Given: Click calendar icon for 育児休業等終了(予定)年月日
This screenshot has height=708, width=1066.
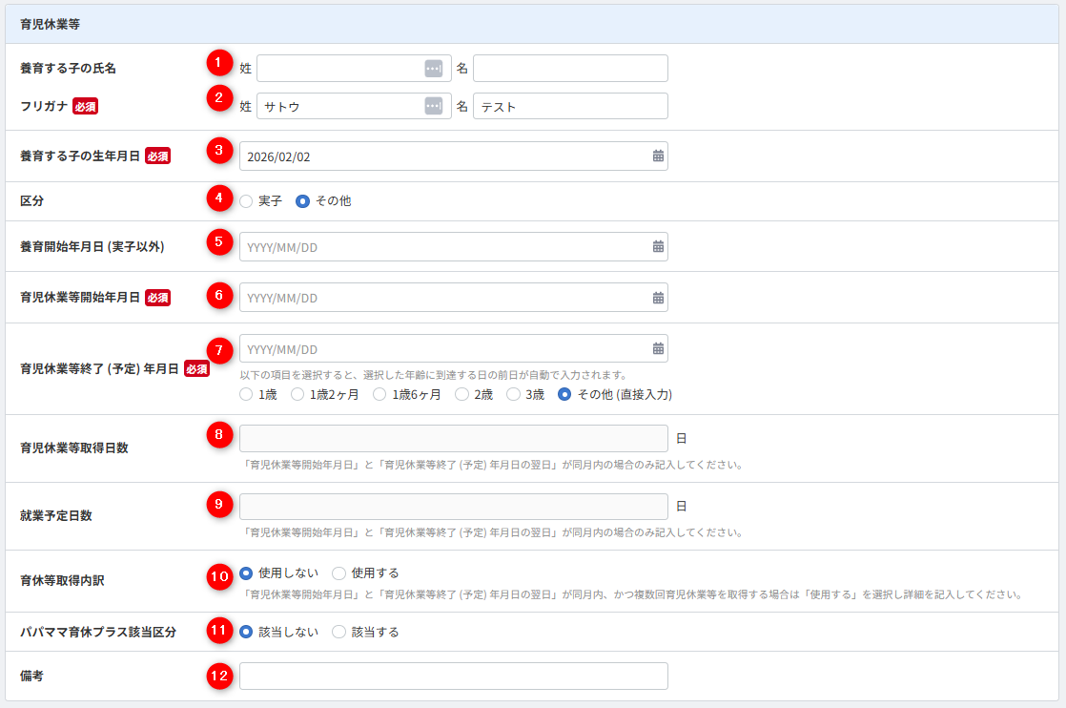Looking at the screenshot, I should pos(658,348).
